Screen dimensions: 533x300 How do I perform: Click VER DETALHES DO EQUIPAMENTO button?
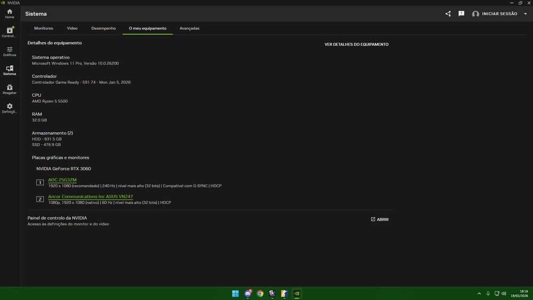tap(356, 44)
